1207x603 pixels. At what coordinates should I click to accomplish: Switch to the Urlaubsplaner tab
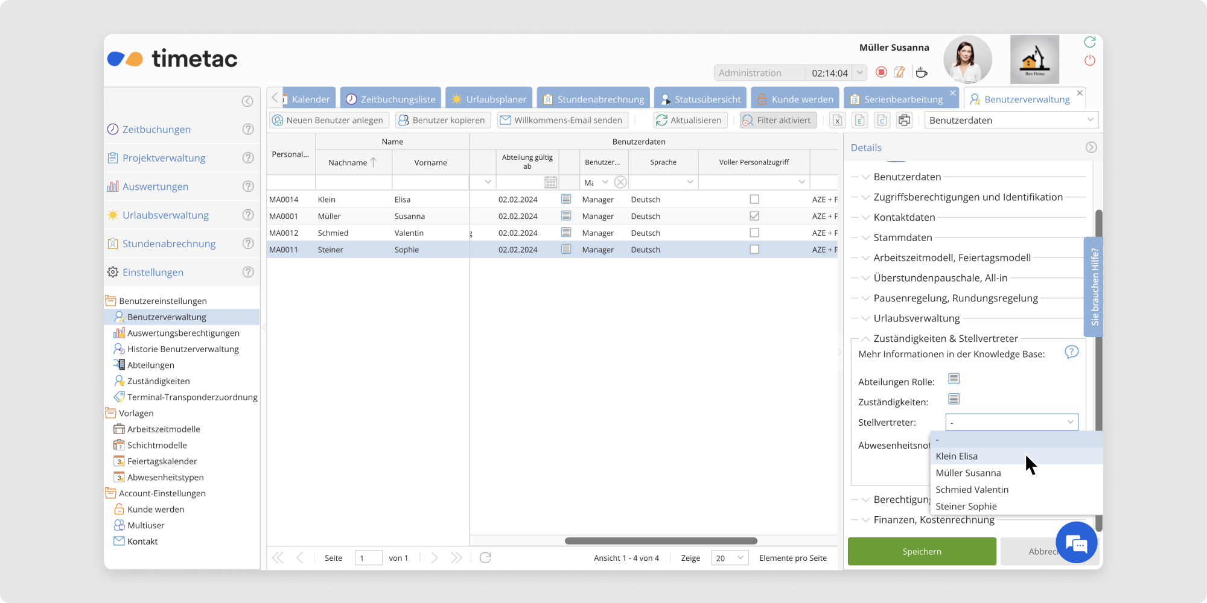tap(489, 99)
